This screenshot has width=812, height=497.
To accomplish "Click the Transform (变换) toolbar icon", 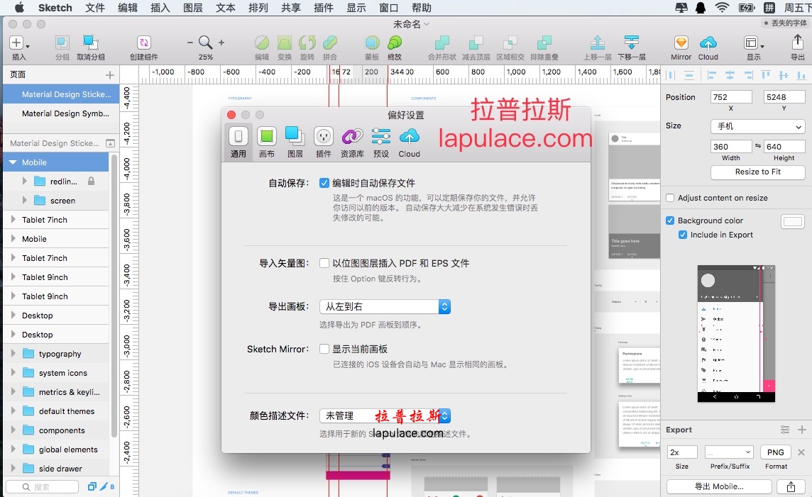I will [285, 43].
